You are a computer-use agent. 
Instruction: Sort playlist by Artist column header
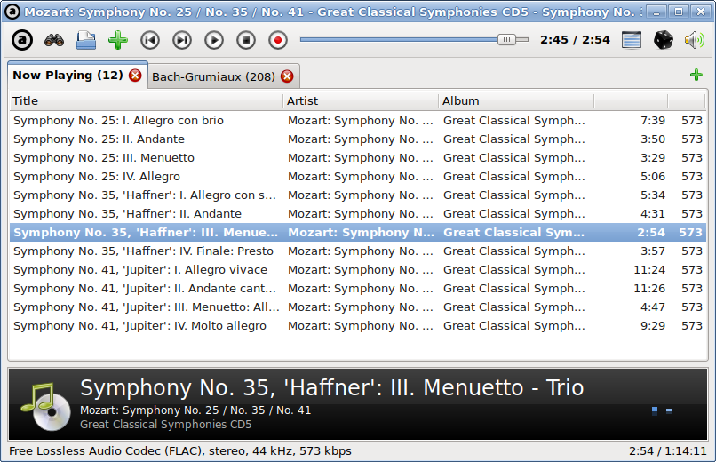tap(361, 101)
